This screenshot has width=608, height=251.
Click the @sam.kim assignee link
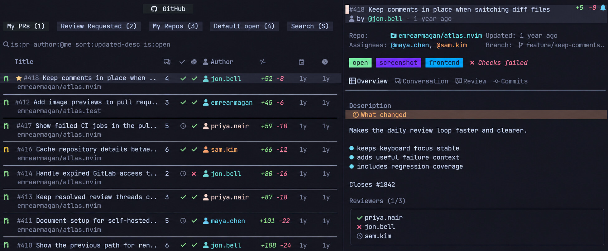(452, 45)
